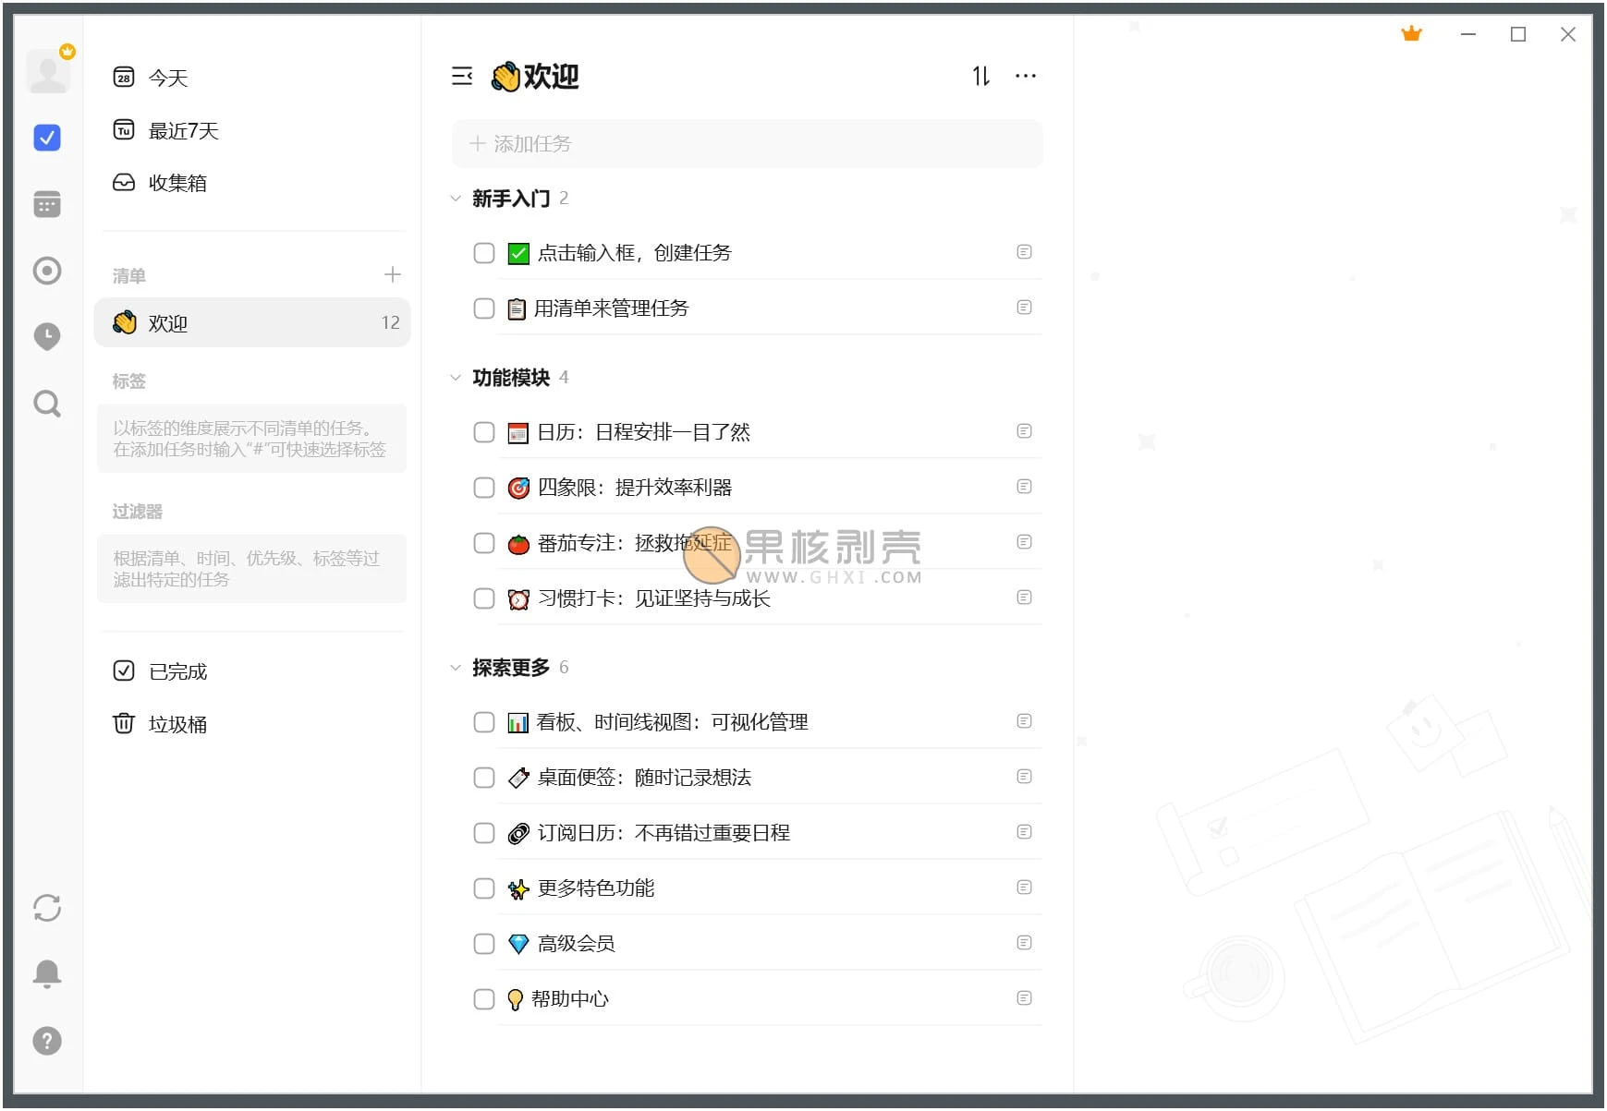Click the 添加任务 input field
Viewport: 1607px width, 1111px height.
(747, 144)
